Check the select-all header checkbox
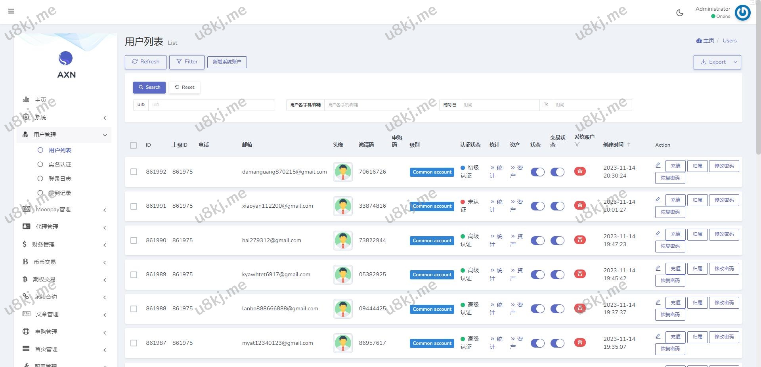Screen dimensions: 761x367 pyautogui.click(x=134, y=145)
